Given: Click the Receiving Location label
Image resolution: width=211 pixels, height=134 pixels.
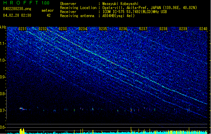Looking at the screenshot, I should coord(78,8).
